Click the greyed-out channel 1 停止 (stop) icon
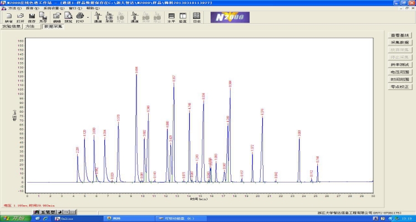The image size is (416, 222). click(120, 17)
